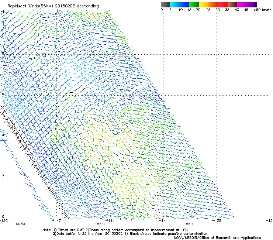
Task: Click the note line 'Times are GMT'
Action: point(71,230)
